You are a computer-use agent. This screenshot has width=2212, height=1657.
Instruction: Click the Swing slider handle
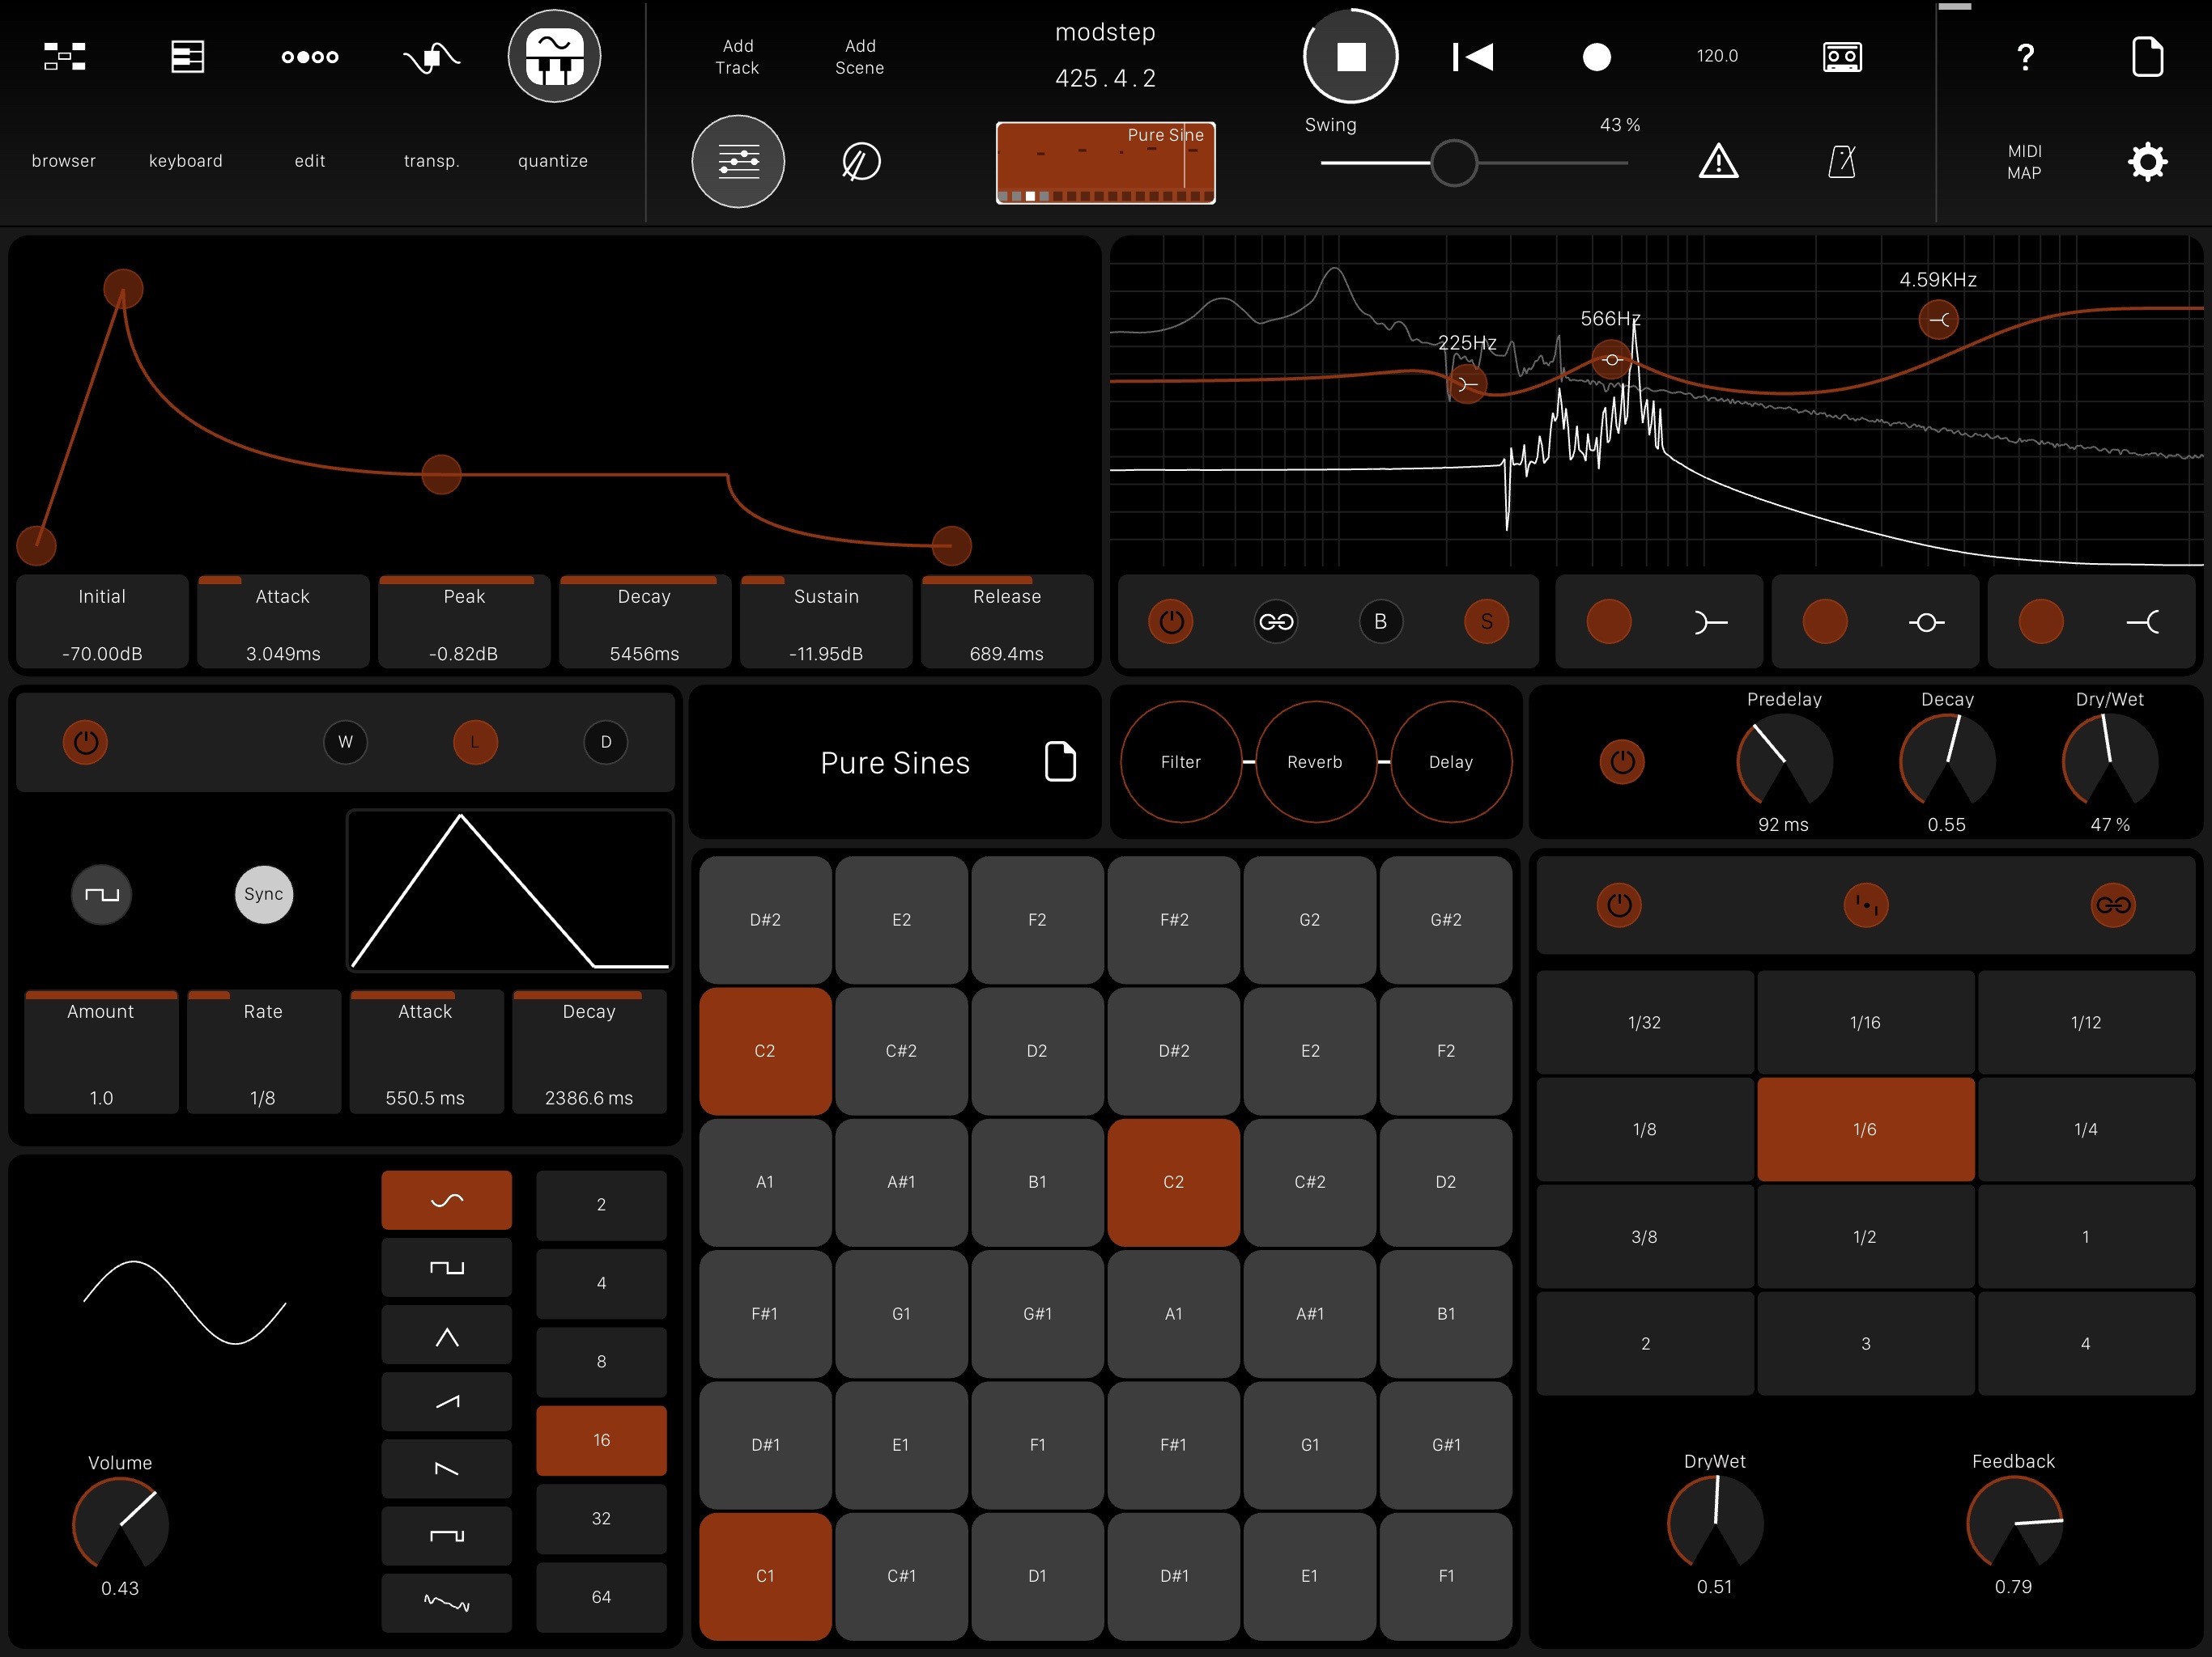coord(1453,163)
